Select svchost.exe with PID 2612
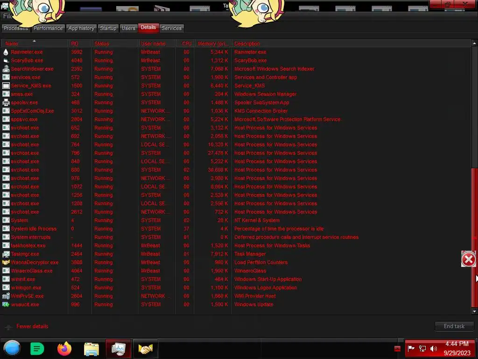Image resolution: width=478 pixels, height=359 pixels. click(236, 212)
